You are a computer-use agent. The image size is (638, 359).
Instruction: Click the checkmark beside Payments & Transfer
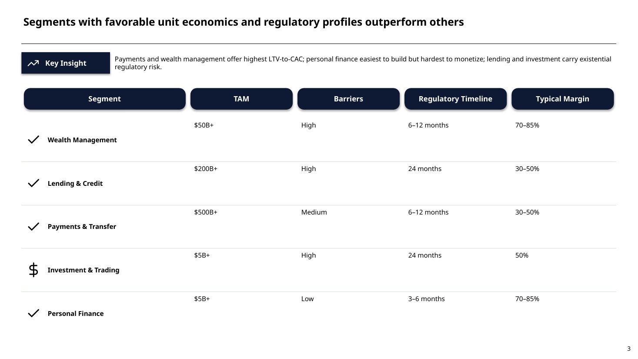(x=33, y=227)
